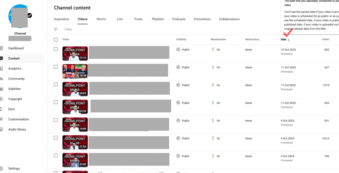Sort by Date using the arrow

(x=288, y=40)
